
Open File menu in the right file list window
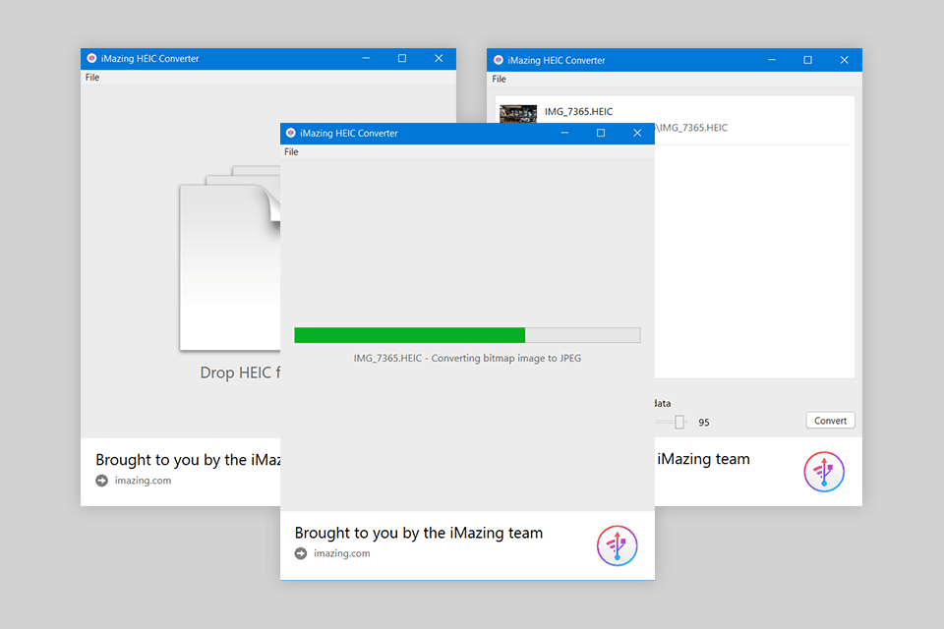click(499, 79)
